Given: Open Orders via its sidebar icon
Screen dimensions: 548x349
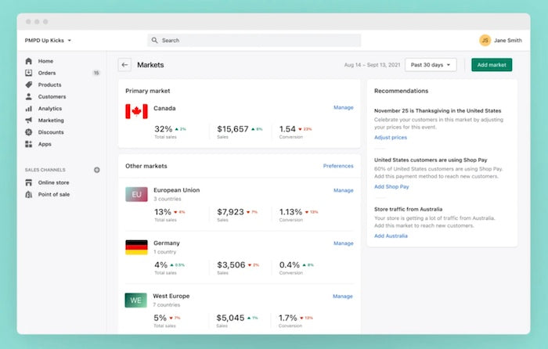Looking at the screenshot, I should click(29, 73).
